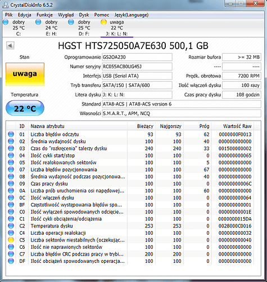
Task: Click the power-on count value 100 razy
Action: 242,85
